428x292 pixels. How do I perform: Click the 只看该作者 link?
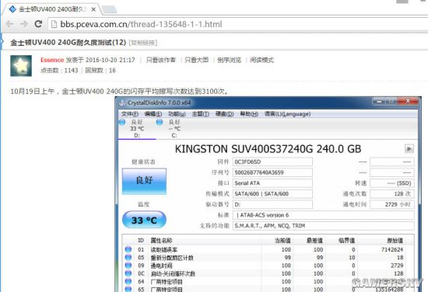[161, 60]
